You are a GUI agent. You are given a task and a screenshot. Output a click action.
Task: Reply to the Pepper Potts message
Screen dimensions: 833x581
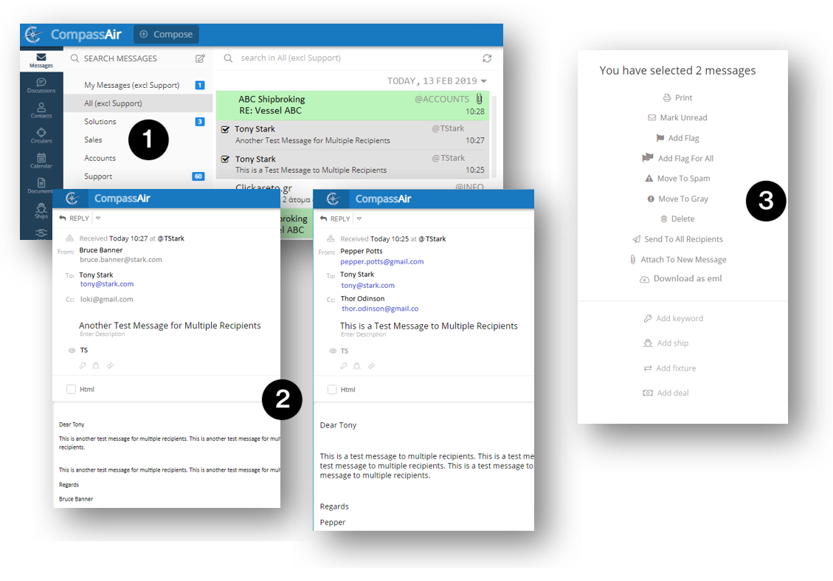click(x=335, y=219)
